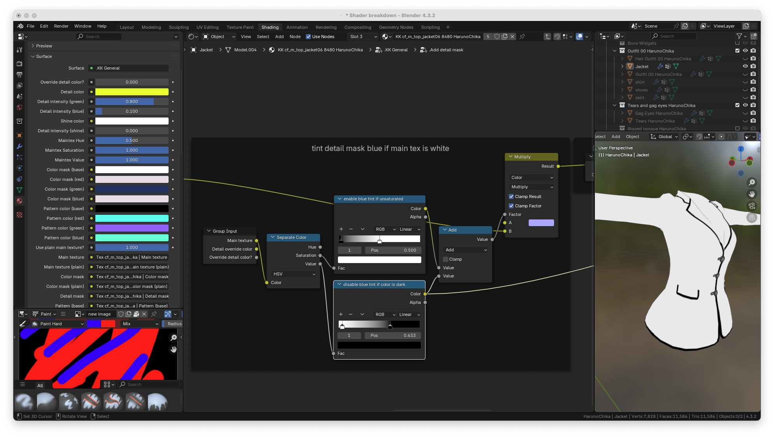Viewport: 774px width, 437px height.
Task: Hide the Jacket object with eye icon
Action: 745,67
